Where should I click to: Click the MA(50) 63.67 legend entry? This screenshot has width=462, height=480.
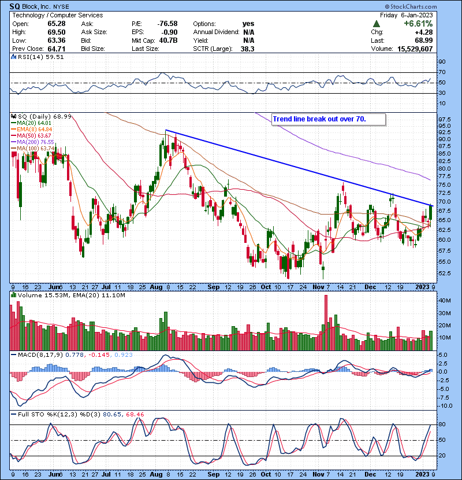[34, 135]
